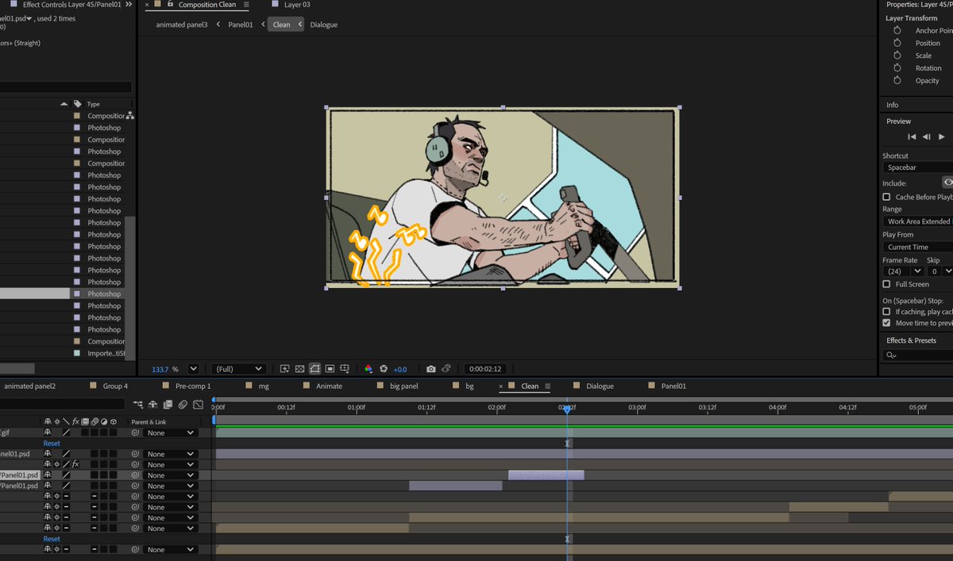Toggle shy switch on .gif layer
953x561 pixels.
[x=48, y=432]
